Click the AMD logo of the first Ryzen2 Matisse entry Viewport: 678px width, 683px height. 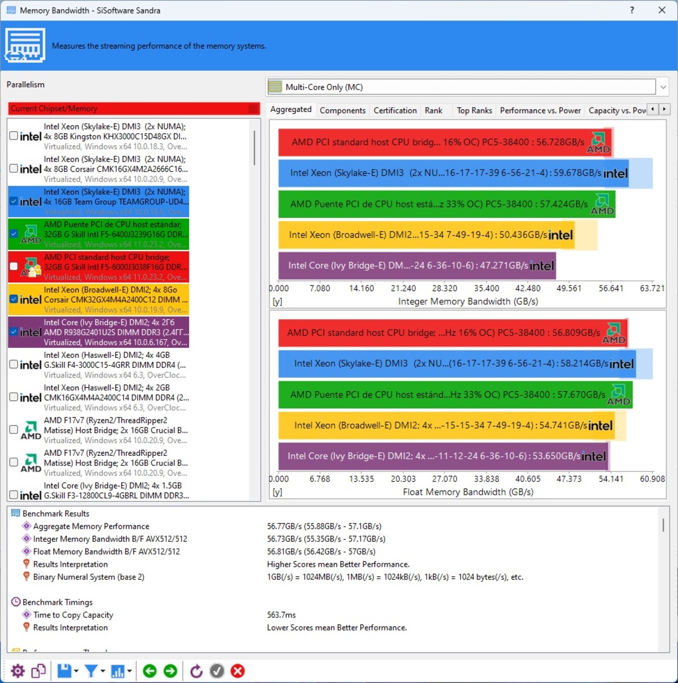coord(31,430)
